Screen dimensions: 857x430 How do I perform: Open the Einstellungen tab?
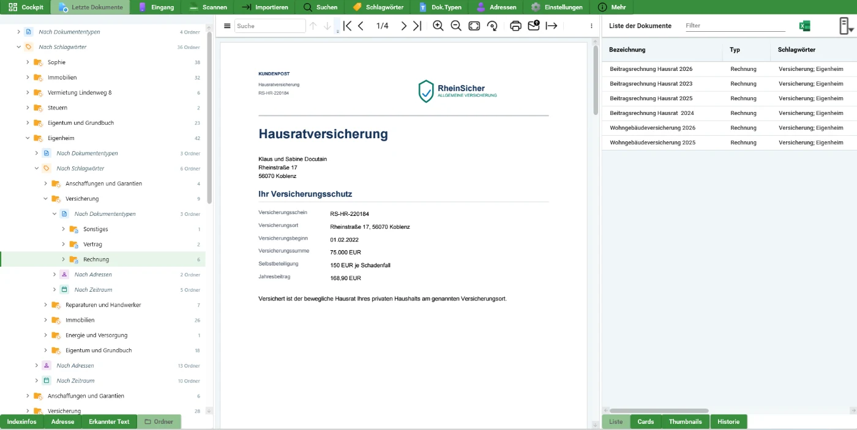tap(557, 7)
